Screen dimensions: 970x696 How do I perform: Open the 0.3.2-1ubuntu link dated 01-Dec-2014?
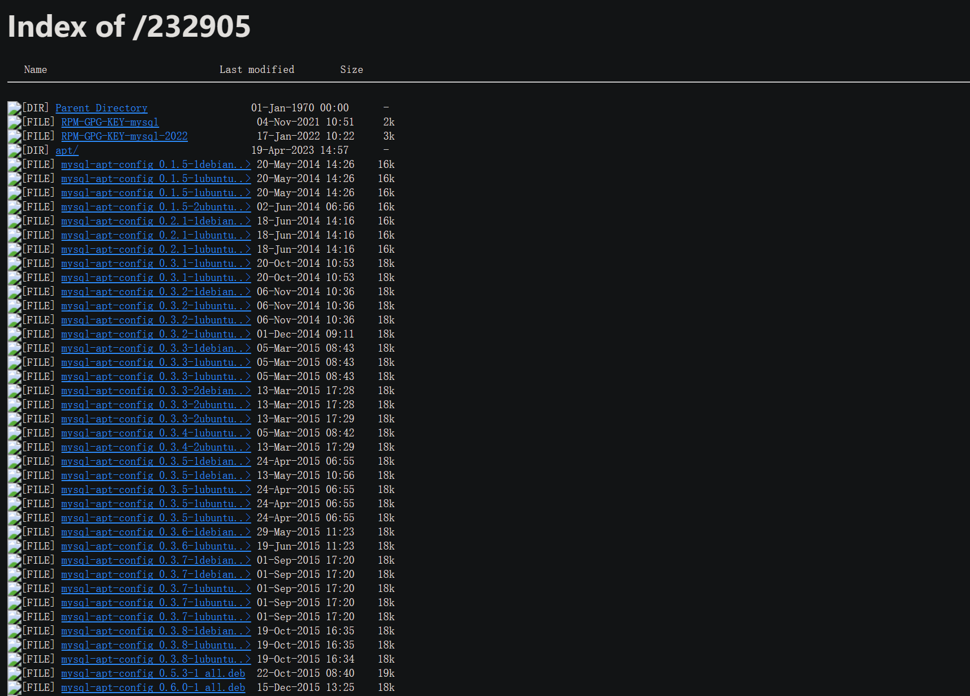click(x=156, y=334)
